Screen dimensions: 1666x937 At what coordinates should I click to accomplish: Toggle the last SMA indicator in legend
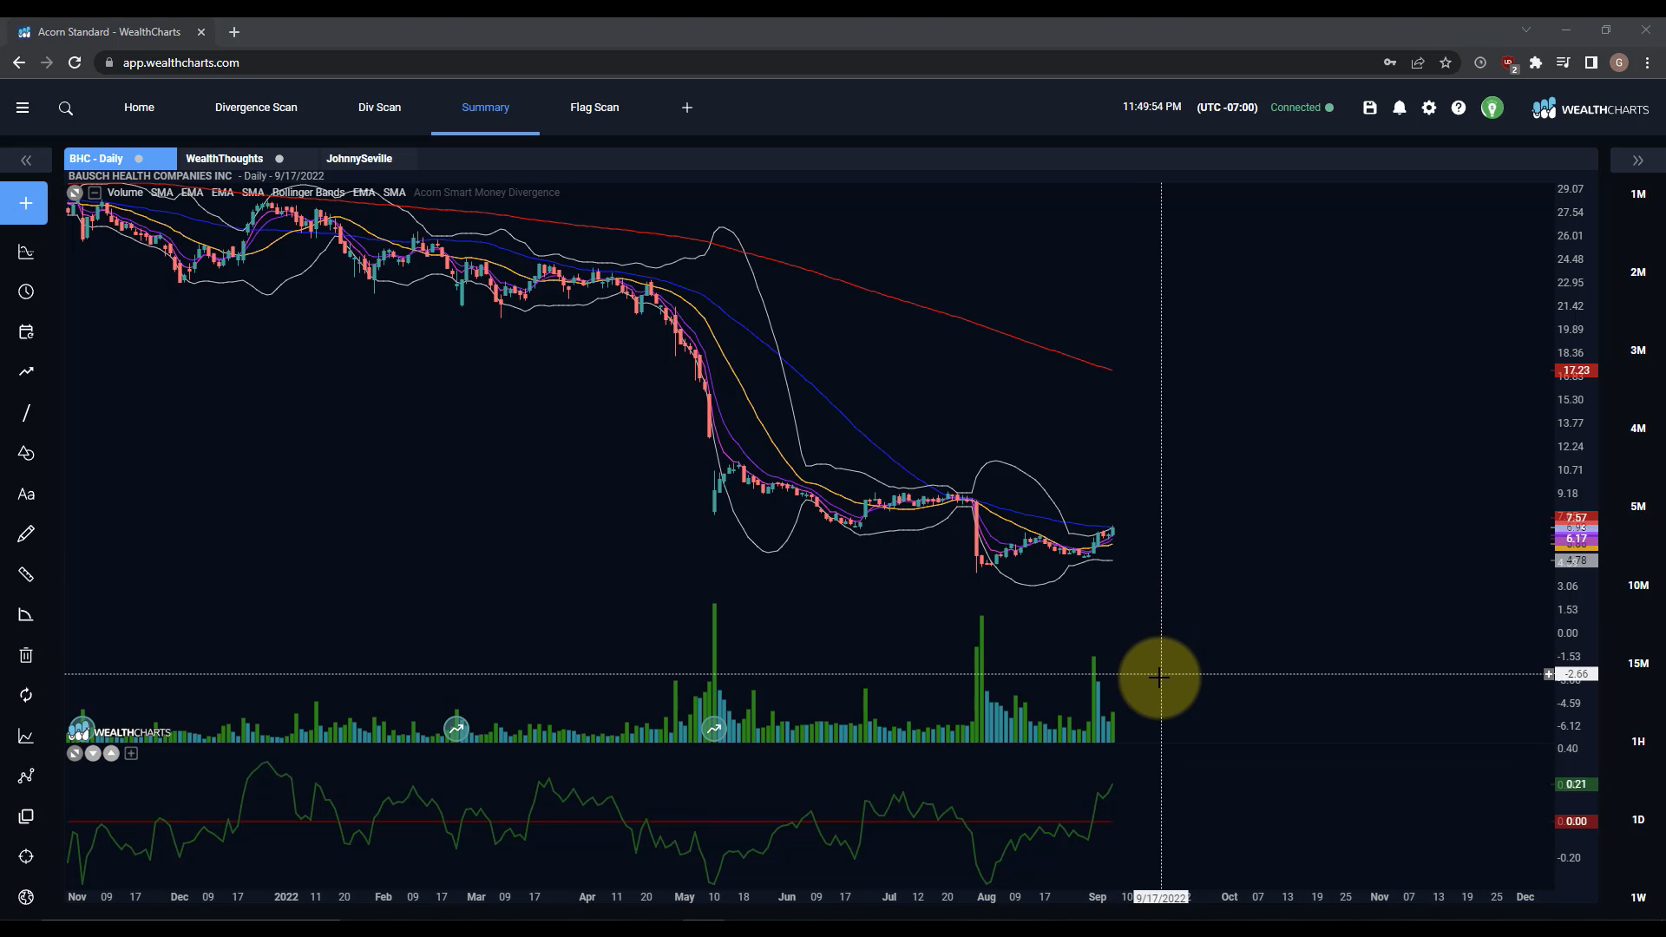395,193
